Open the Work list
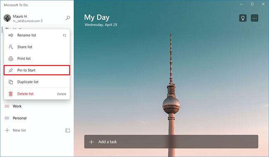This screenshot has height=157, width=269. pos(37,106)
